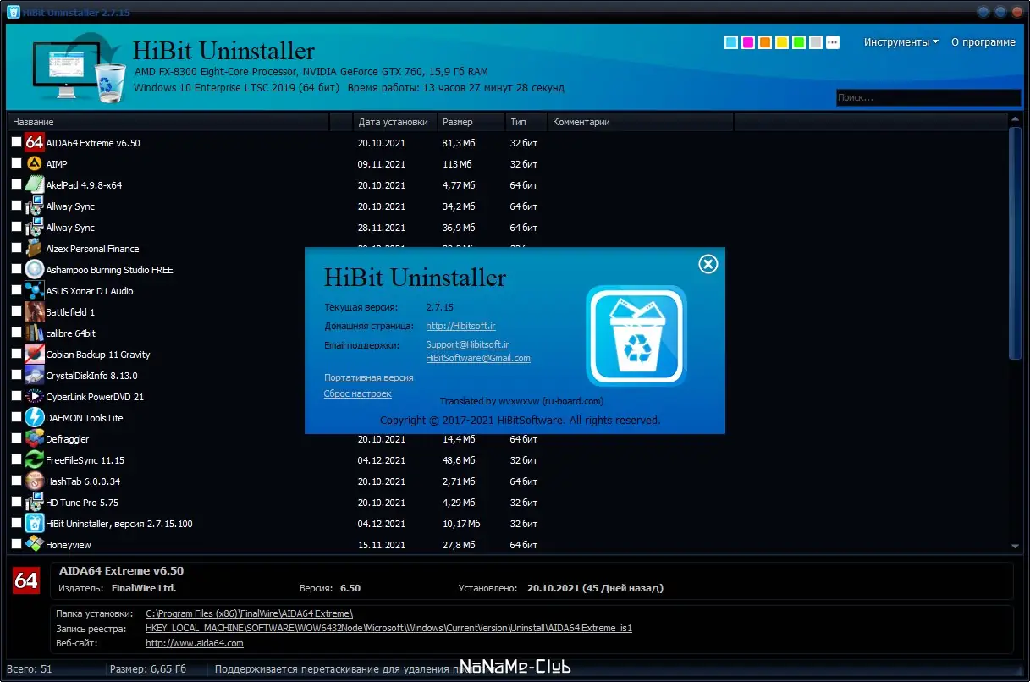This screenshot has height=682, width=1030.
Task: Open the Инструменты dropdown menu
Action: [x=901, y=42]
